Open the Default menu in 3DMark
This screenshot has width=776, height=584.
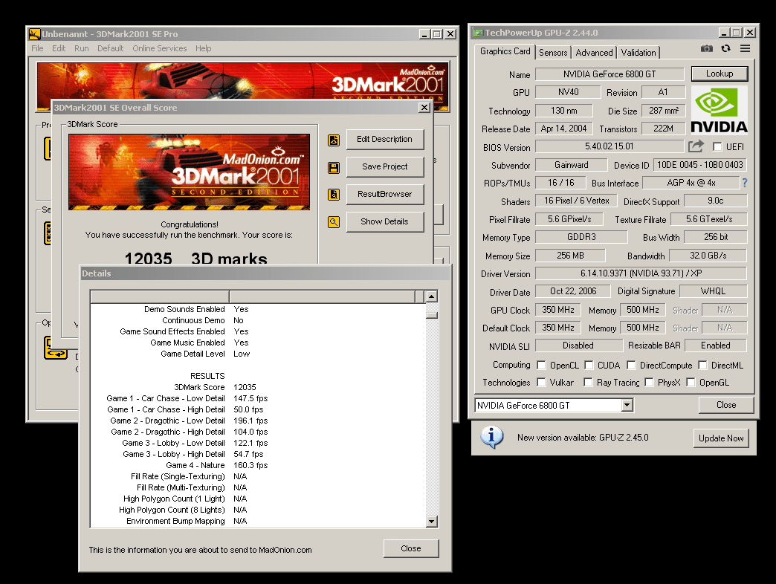tap(110, 48)
